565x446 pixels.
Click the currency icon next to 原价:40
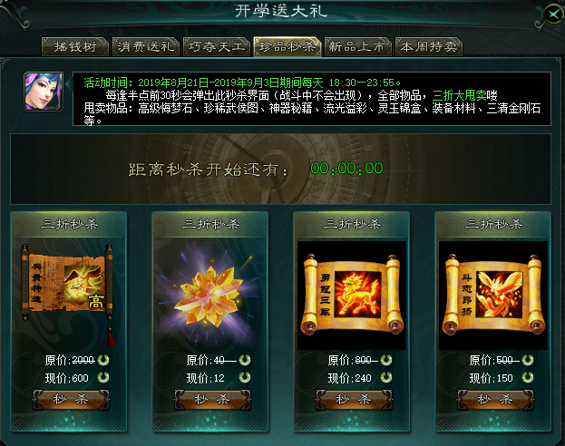point(245,360)
